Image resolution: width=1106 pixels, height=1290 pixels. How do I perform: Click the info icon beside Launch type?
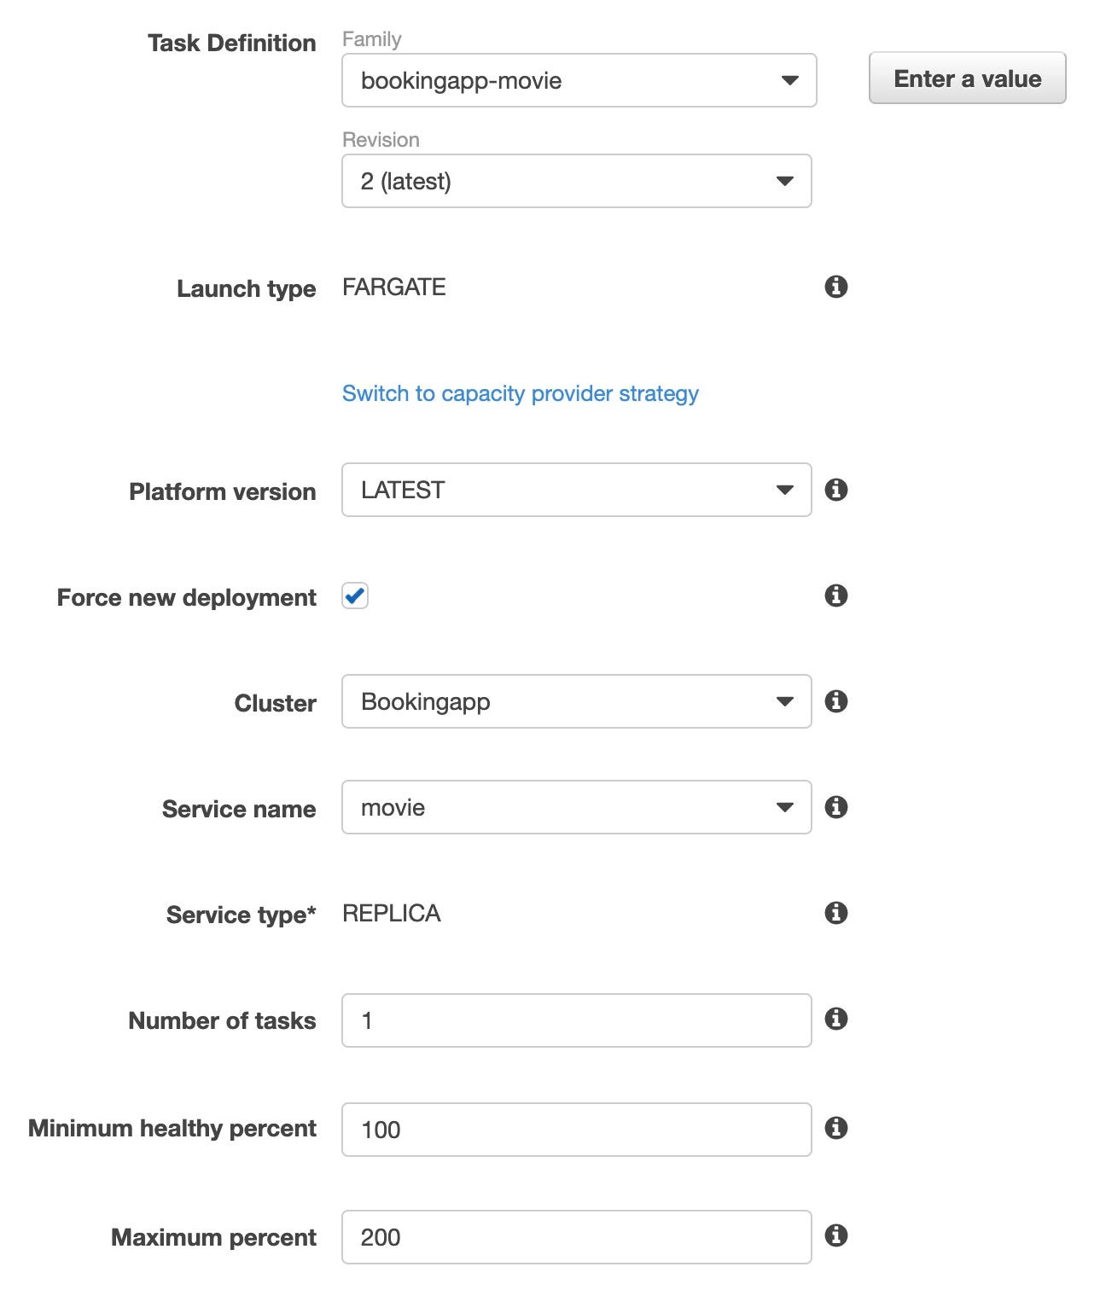tap(836, 287)
